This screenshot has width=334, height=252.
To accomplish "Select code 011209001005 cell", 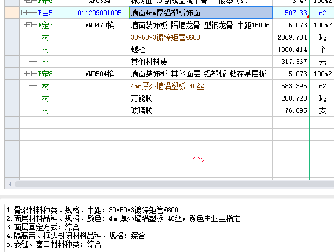I will point(100,13).
